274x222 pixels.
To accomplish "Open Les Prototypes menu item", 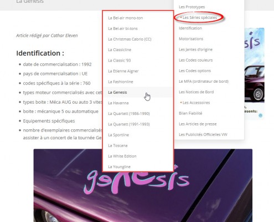I will pyautogui.click(x=192, y=7).
